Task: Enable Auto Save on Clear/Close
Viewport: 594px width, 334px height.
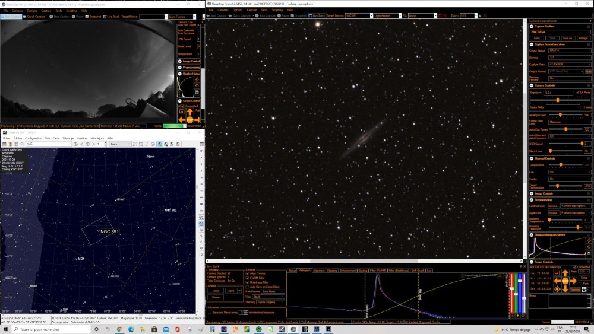Action: tap(247, 287)
